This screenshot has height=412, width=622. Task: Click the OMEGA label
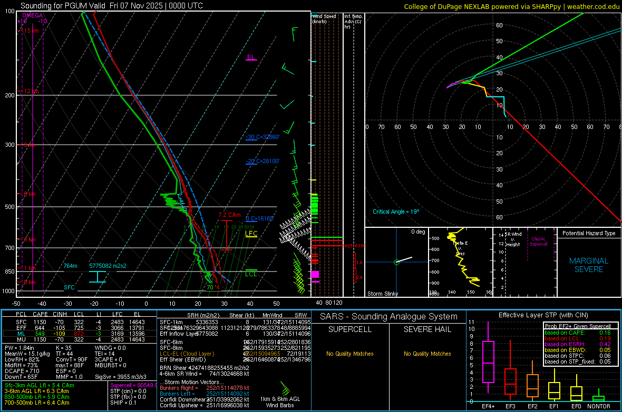[33, 15]
